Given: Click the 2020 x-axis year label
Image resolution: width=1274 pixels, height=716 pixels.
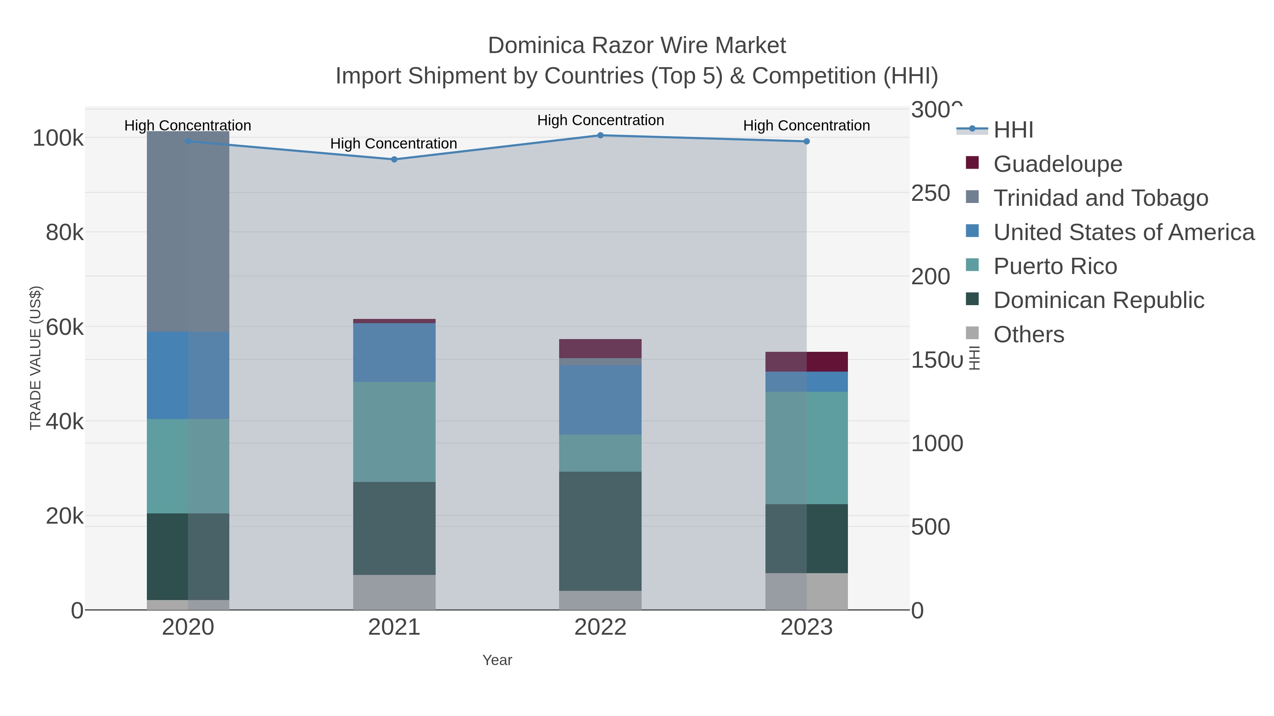Looking at the screenshot, I should pyautogui.click(x=188, y=628).
